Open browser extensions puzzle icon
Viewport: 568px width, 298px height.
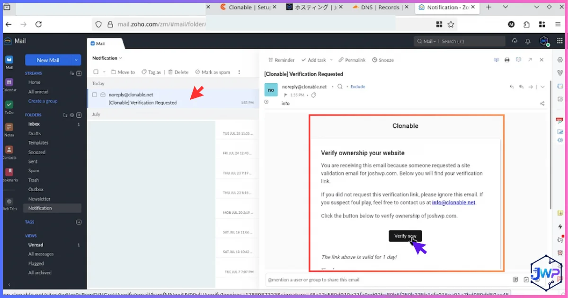(x=527, y=24)
